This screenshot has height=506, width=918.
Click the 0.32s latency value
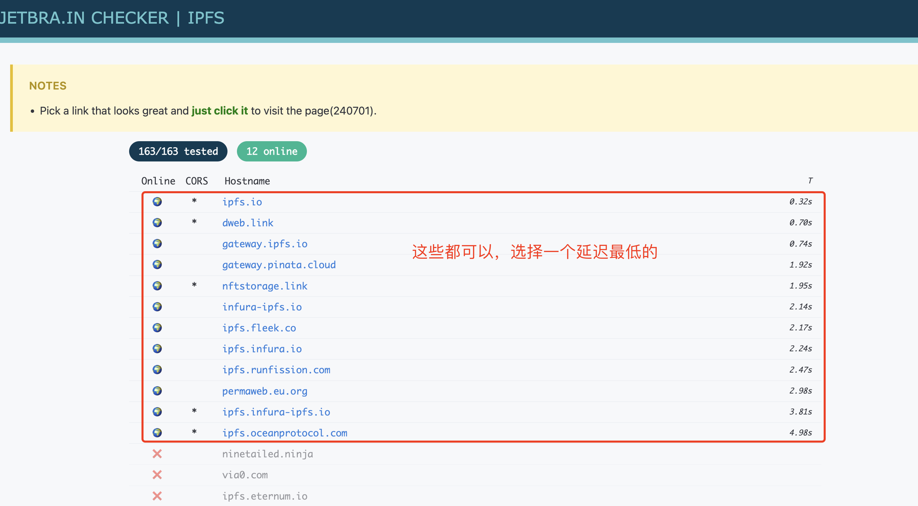800,202
